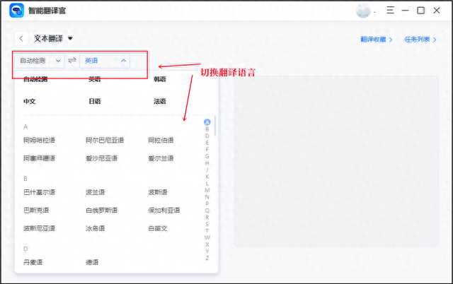Choose 中文 from the common languages
Image resolution: width=453 pixels, height=284 pixels.
coord(30,101)
